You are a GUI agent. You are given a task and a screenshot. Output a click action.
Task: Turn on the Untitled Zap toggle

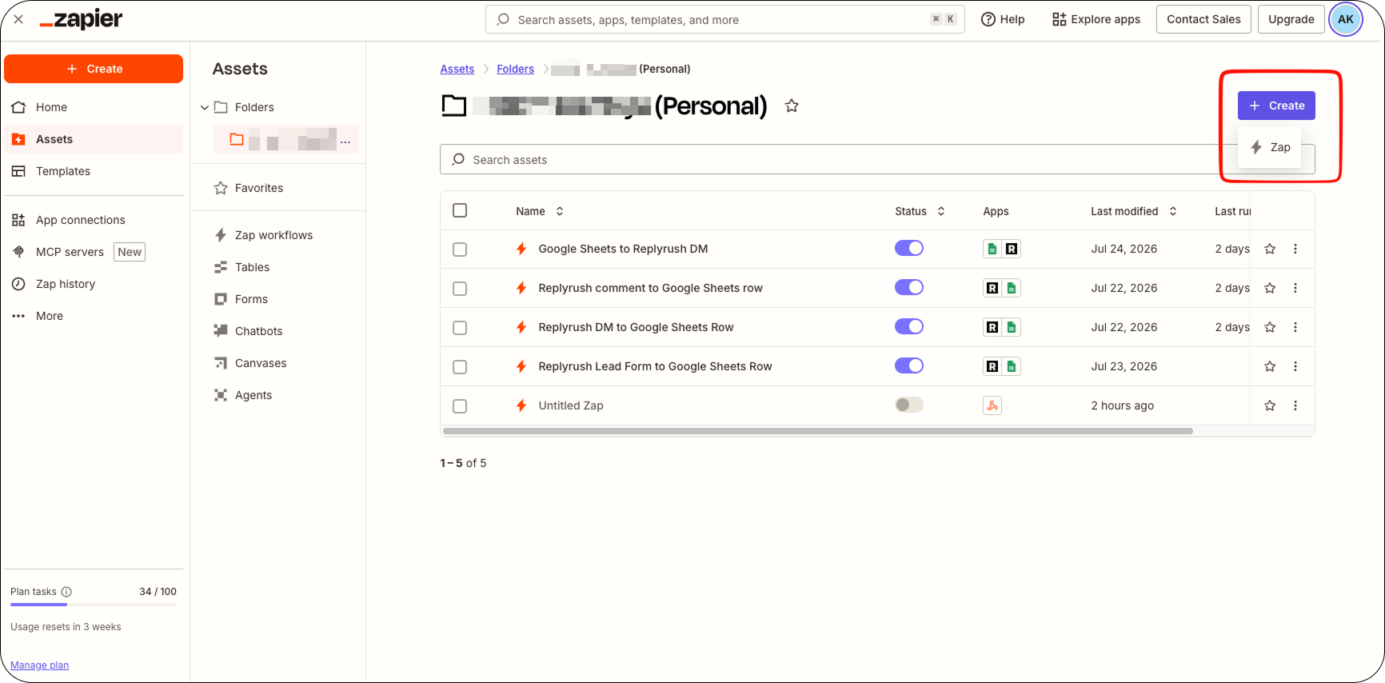(x=909, y=405)
